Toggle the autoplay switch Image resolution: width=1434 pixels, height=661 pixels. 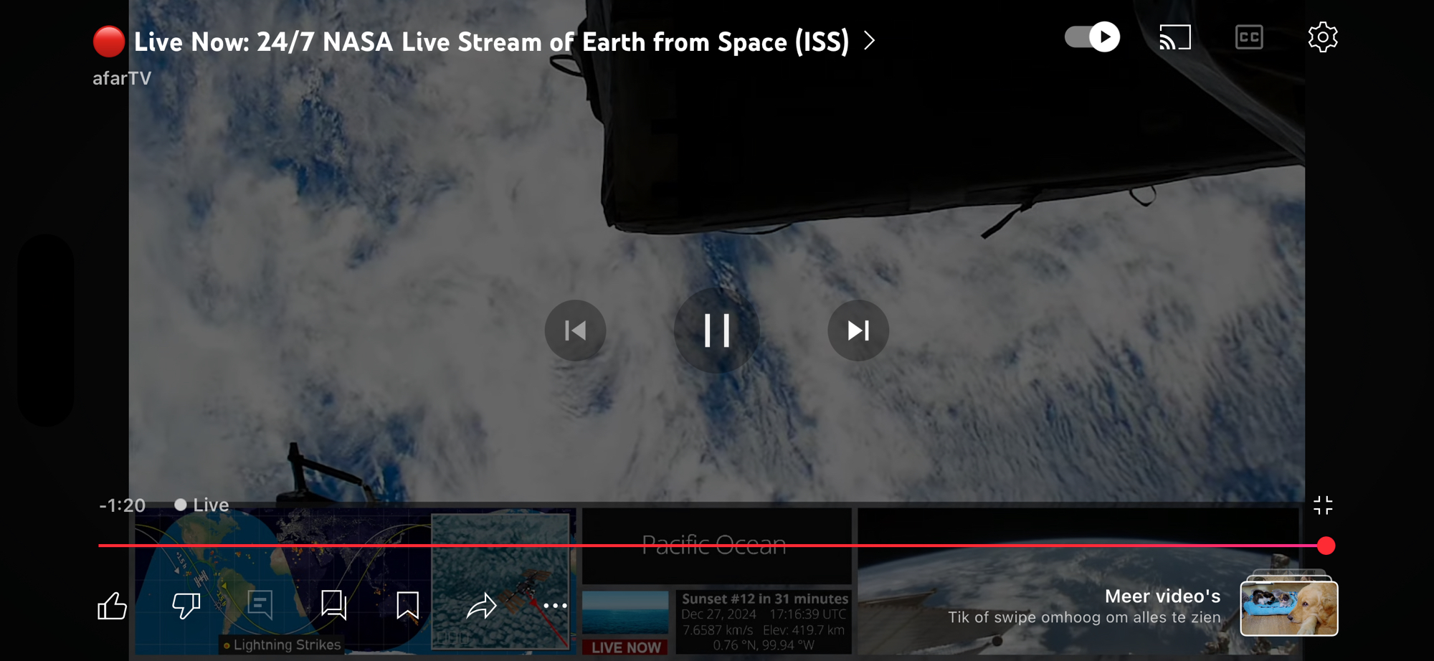[1092, 37]
